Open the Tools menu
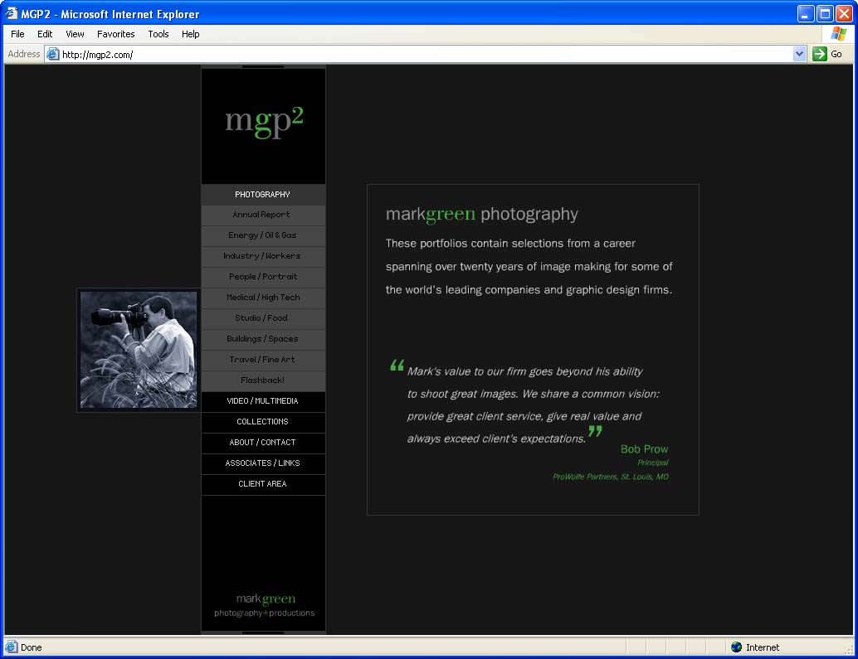Image resolution: width=858 pixels, height=659 pixels. [158, 34]
